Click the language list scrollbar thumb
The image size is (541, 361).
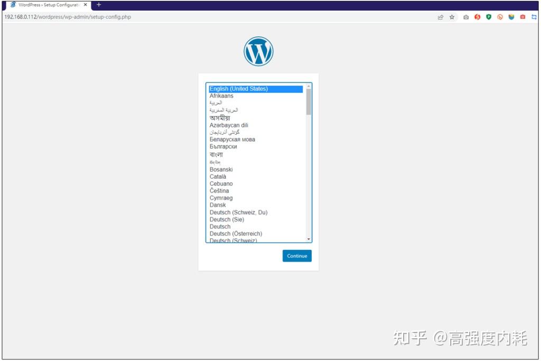tap(309, 102)
